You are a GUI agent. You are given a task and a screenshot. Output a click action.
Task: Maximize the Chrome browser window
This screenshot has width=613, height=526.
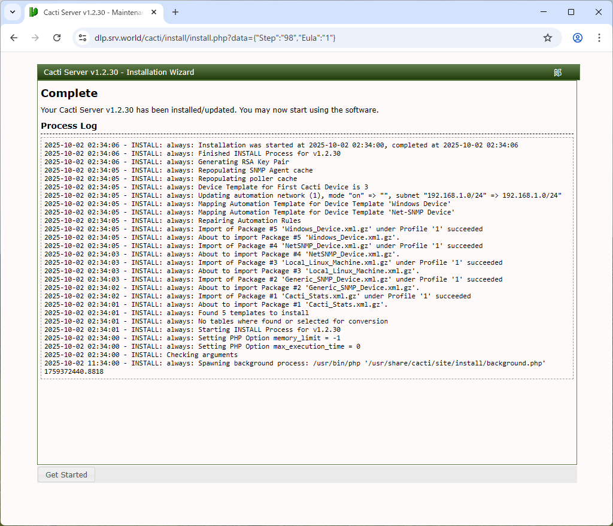[570, 12]
